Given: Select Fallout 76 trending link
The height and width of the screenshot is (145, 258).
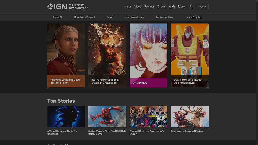Looking at the screenshot, I should tap(58, 17).
